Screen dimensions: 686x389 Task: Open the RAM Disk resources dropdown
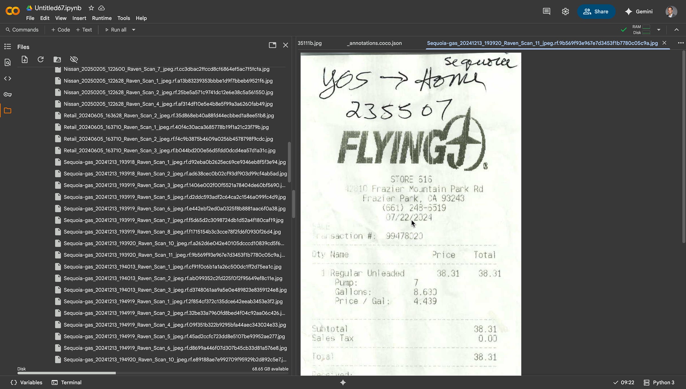pyautogui.click(x=659, y=30)
